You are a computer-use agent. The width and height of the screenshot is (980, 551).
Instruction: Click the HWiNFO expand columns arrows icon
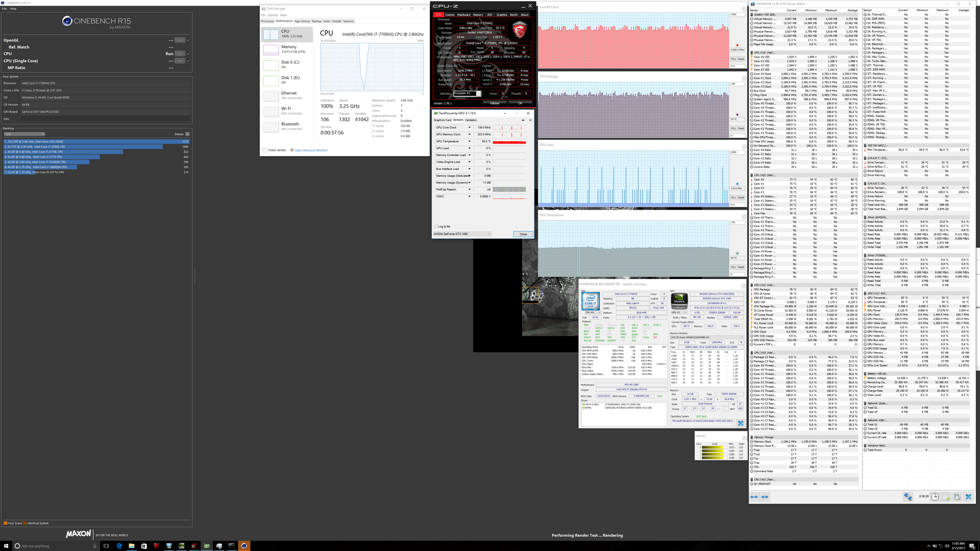pos(754,496)
